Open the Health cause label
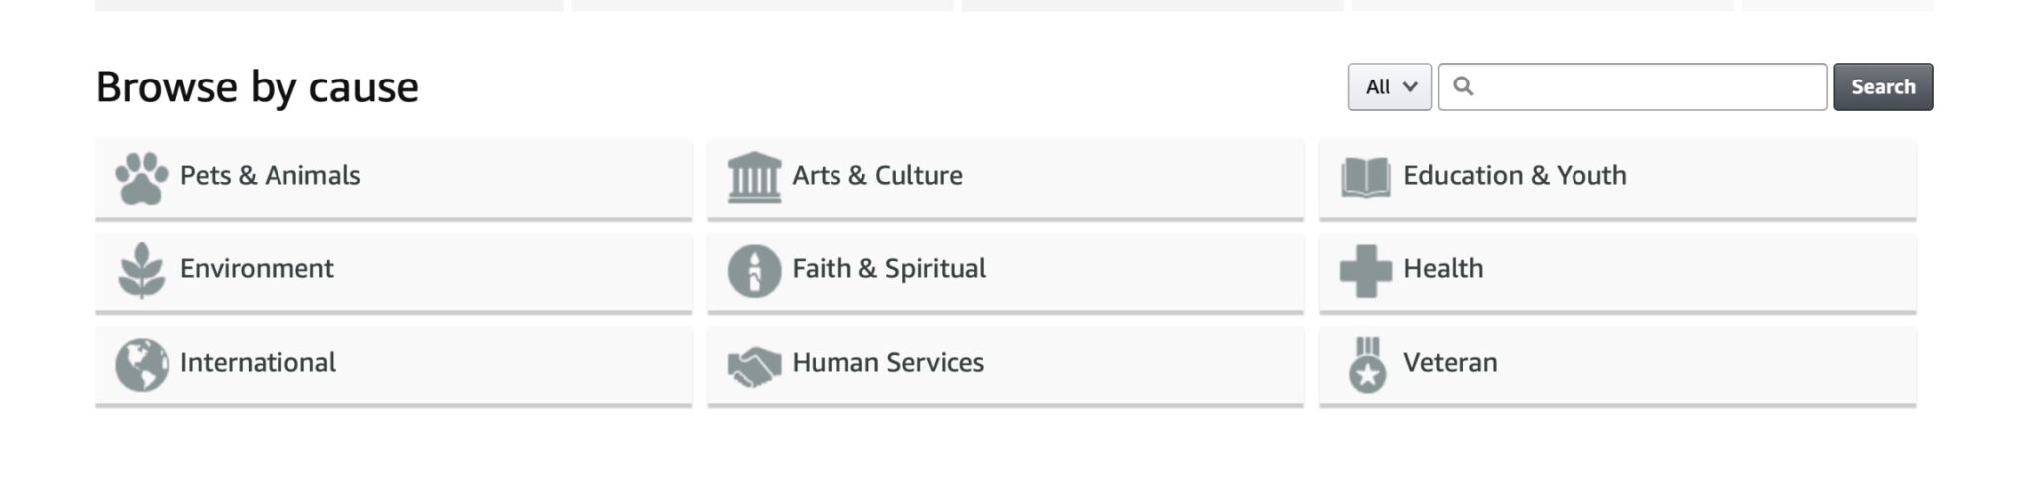2037x483 pixels. (x=1443, y=268)
